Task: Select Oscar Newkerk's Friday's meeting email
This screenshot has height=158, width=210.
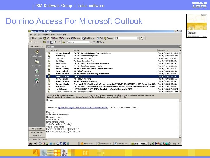Action: (112, 71)
